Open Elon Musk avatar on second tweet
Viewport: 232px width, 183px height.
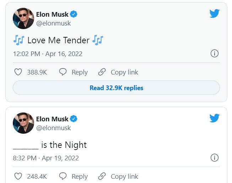23,123
